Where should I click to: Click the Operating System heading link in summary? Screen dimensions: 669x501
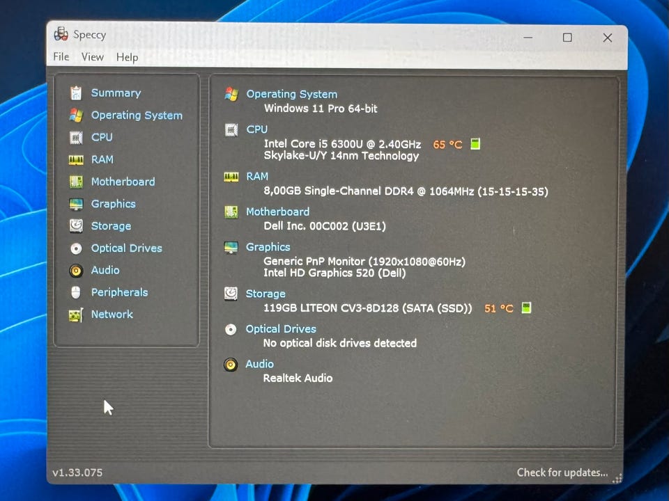[x=292, y=94]
